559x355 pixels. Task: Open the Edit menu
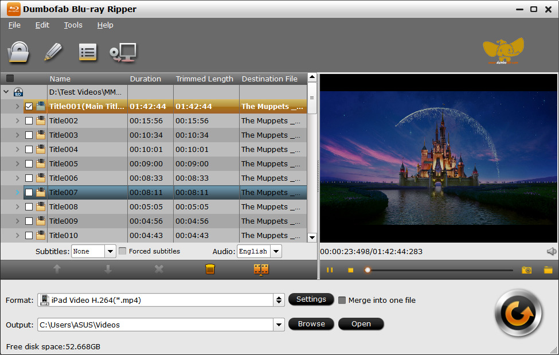click(x=42, y=25)
